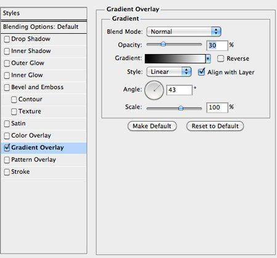
Task: Select the Styles list header
Action: point(44,14)
